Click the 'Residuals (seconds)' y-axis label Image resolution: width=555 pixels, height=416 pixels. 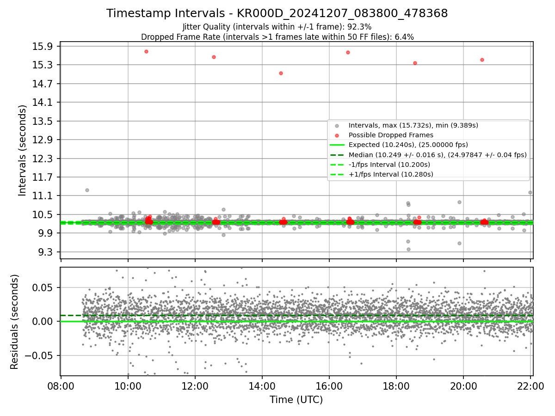click(14, 322)
